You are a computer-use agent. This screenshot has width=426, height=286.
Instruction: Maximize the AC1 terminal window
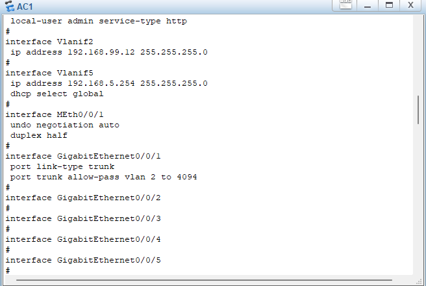pyautogui.click(x=389, y=5)
